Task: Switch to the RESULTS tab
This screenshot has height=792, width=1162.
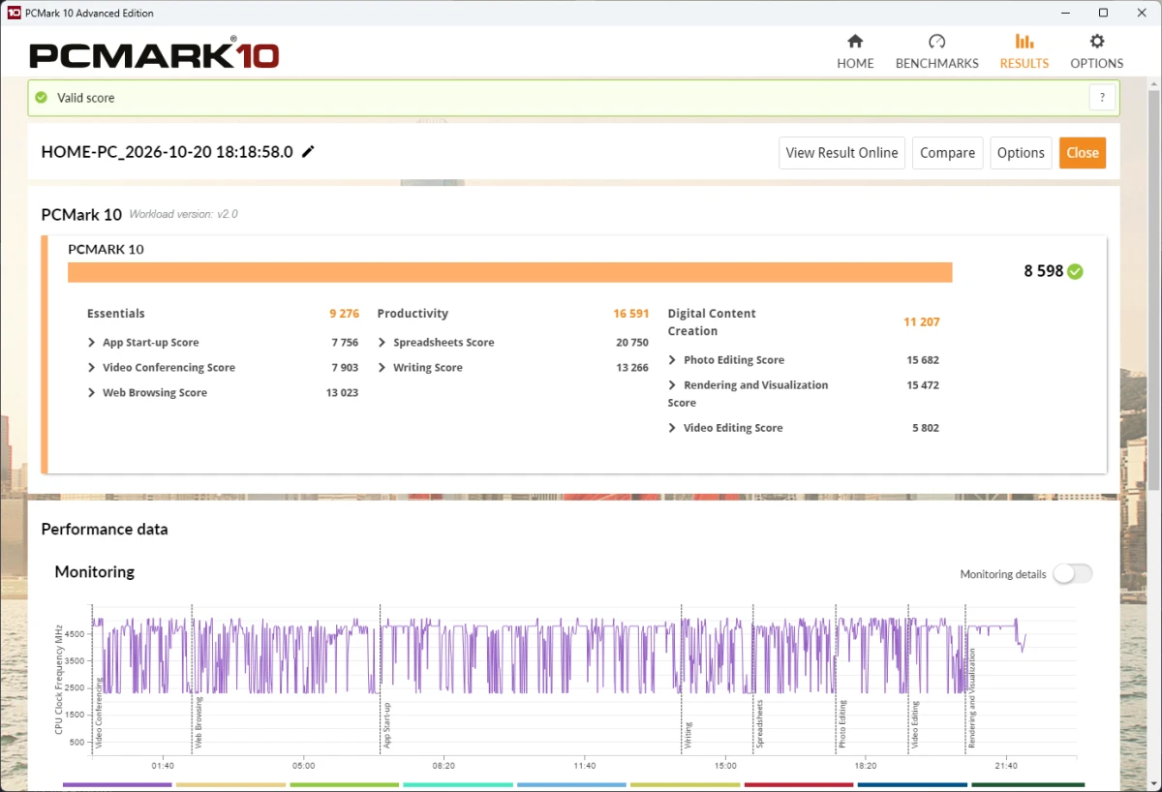Action: click(x=1024, y=51)
